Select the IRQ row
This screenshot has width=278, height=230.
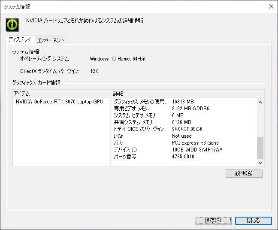click(184, 136)
